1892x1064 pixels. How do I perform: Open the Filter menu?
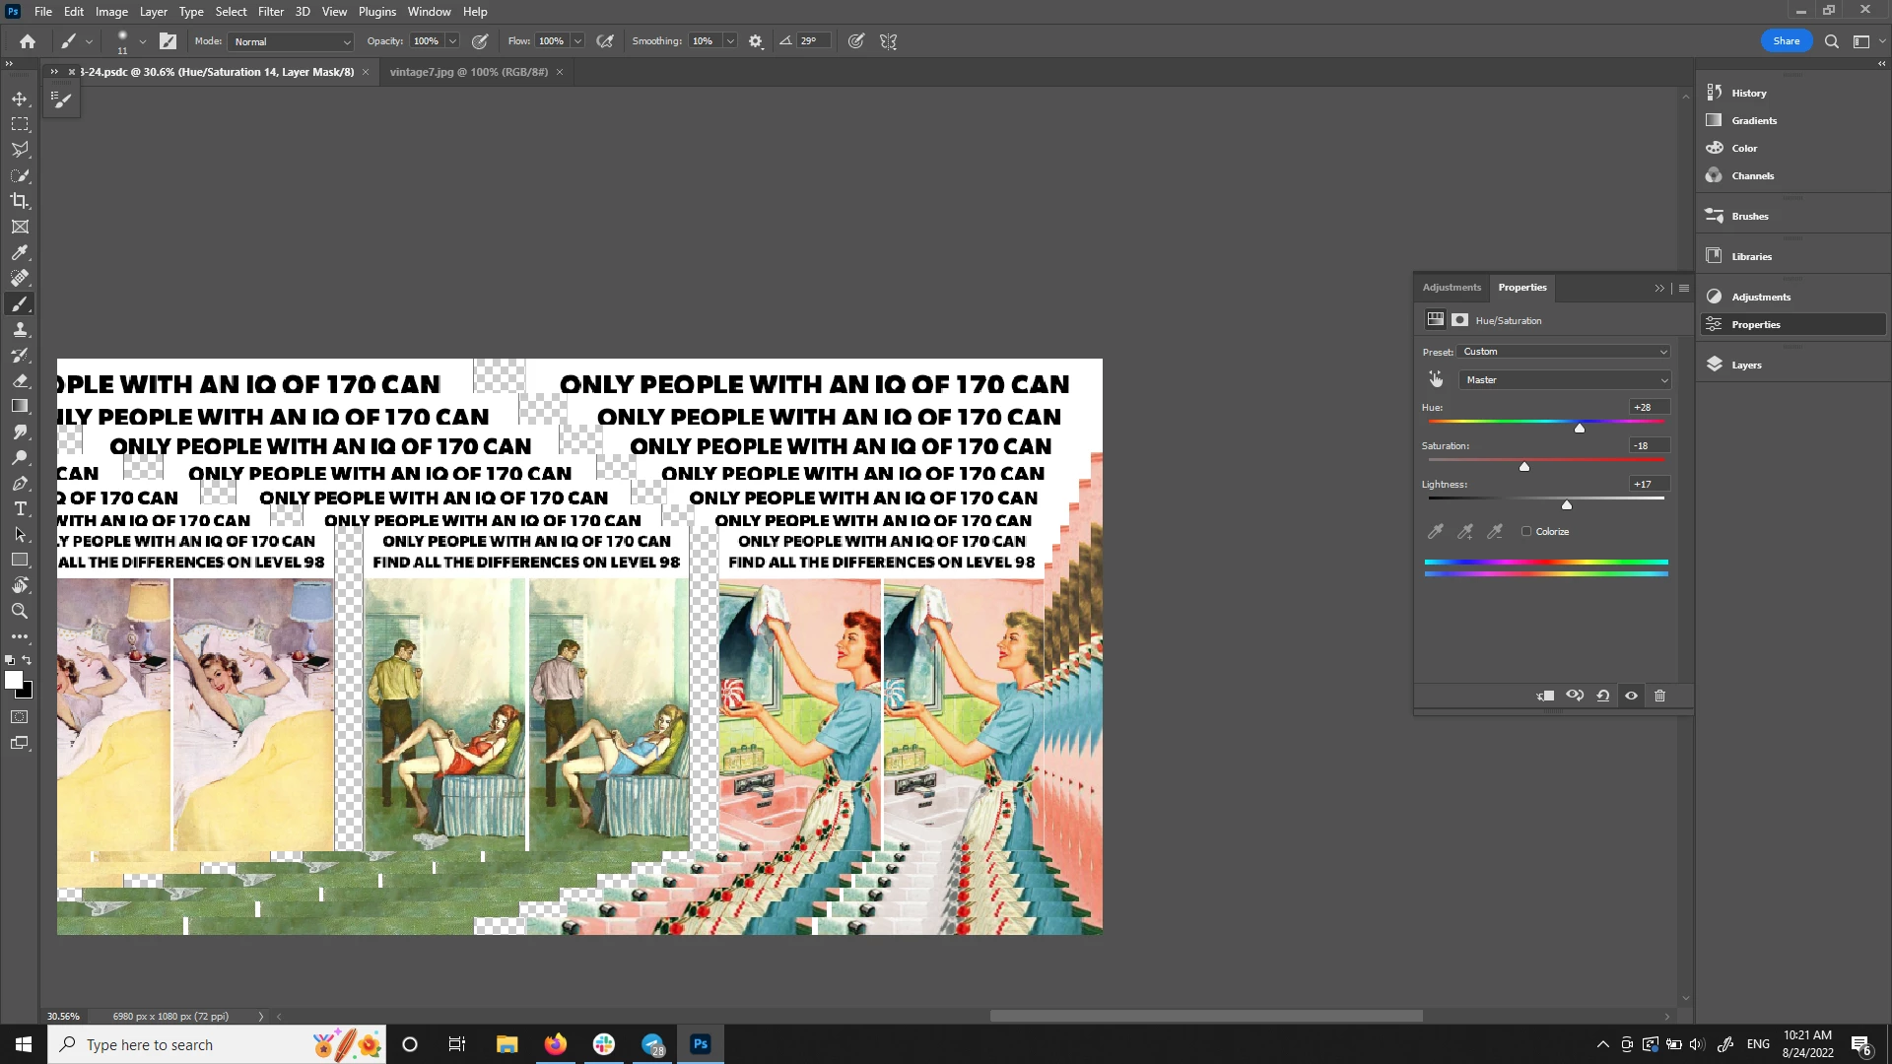[x=271, y=12]
